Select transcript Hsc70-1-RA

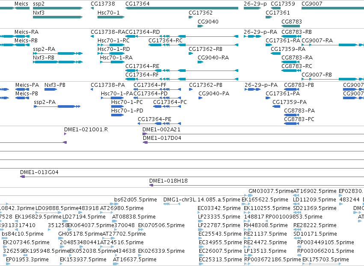click(116, 58)
